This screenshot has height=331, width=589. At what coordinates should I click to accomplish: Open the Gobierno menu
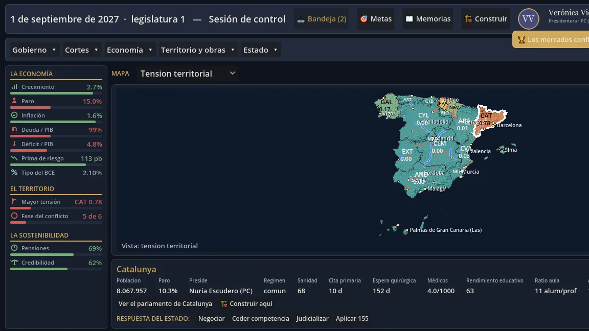pos(34,50)
